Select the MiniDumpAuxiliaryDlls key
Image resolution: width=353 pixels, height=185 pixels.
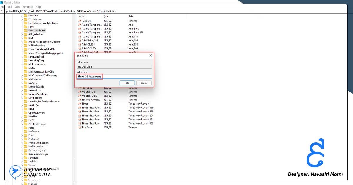[41, 72]
